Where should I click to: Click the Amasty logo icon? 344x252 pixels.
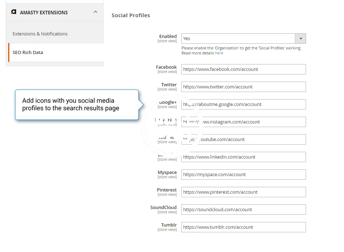pos(14,12)
